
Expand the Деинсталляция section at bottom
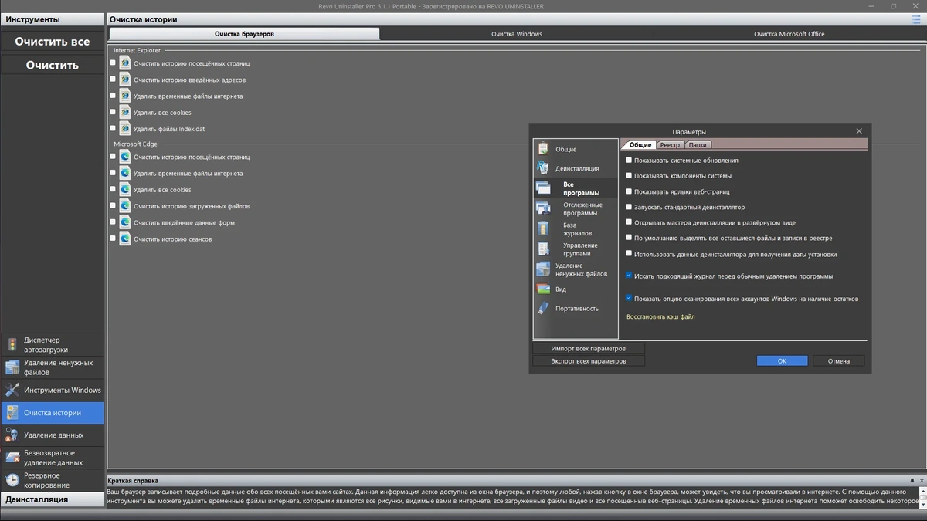click(53, 499)
